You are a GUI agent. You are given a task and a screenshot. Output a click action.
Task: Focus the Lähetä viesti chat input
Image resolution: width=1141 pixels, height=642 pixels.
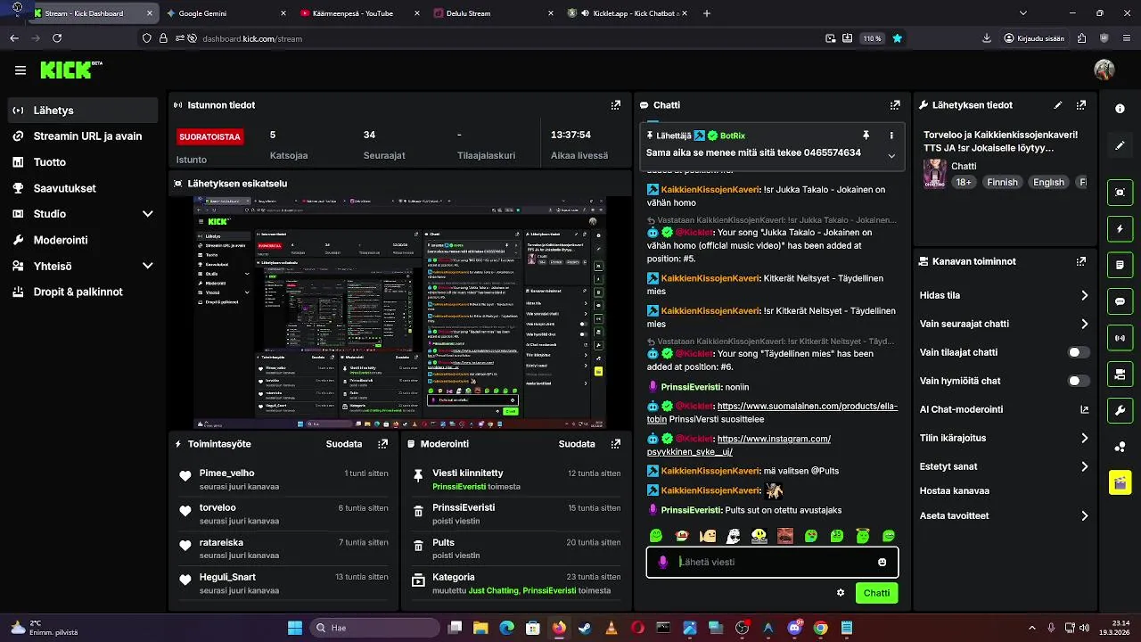pos(772,563)
